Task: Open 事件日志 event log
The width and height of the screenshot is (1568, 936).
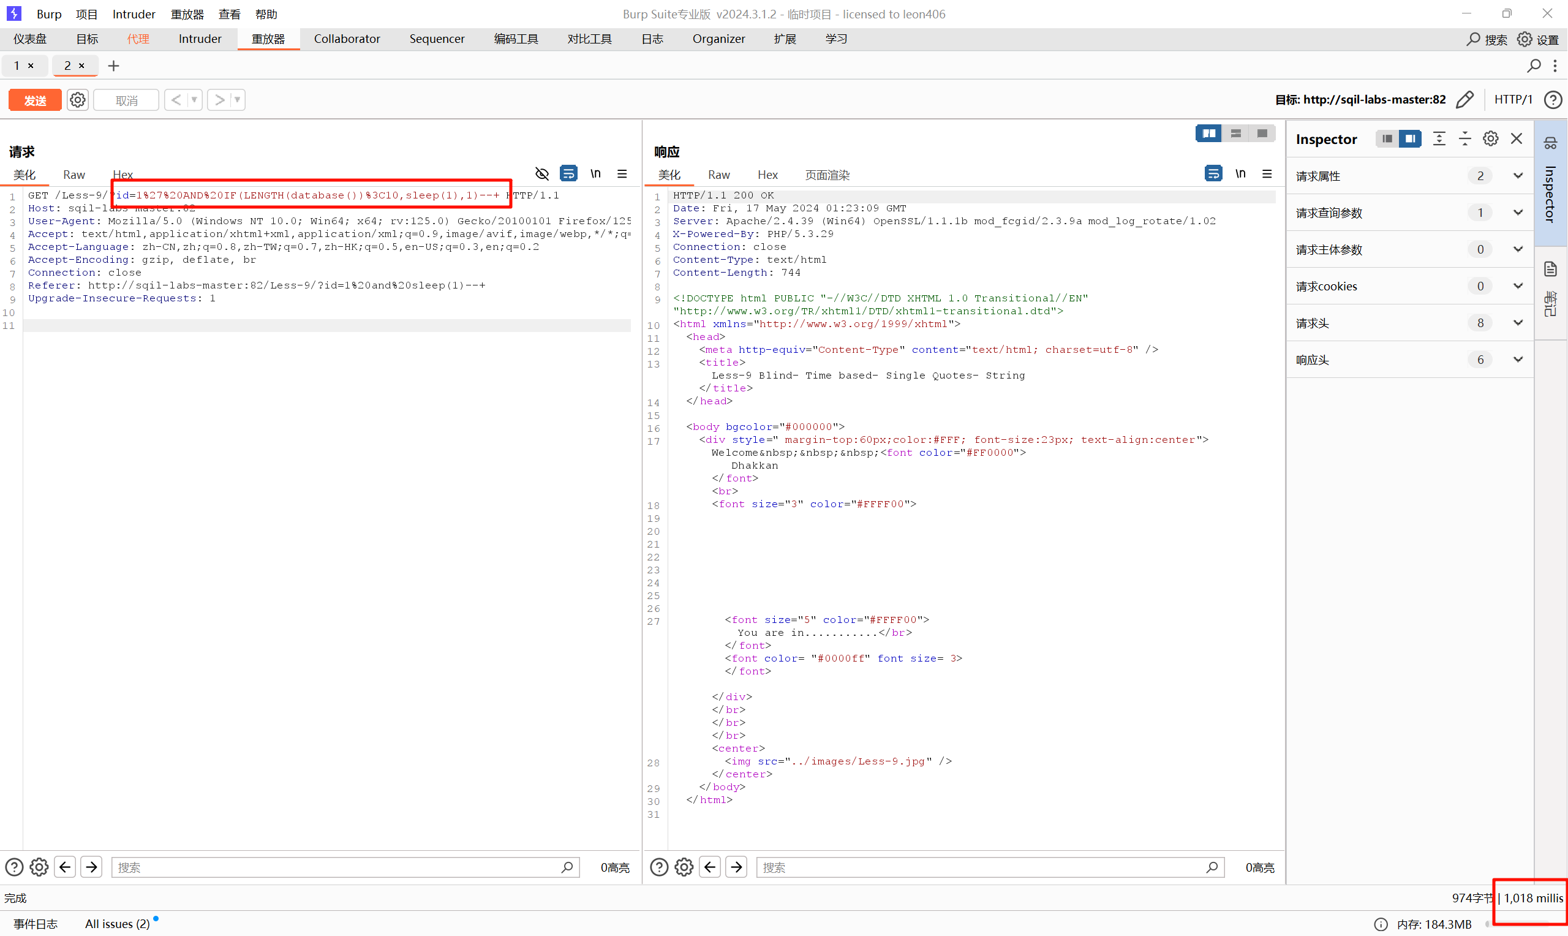Action: (36, 924)
